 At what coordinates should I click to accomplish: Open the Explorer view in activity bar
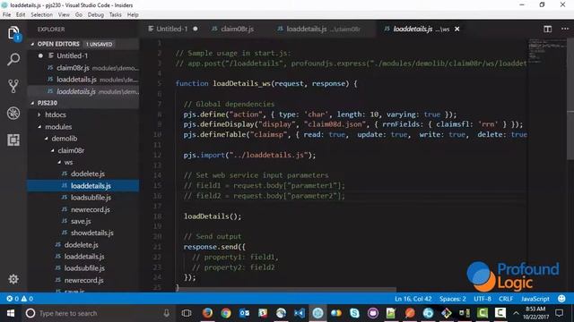(x=13, y=33)
